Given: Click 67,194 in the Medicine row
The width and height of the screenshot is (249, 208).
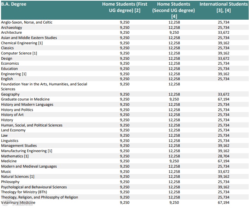Looking at the screenshot, I should [x=223, y=161].
